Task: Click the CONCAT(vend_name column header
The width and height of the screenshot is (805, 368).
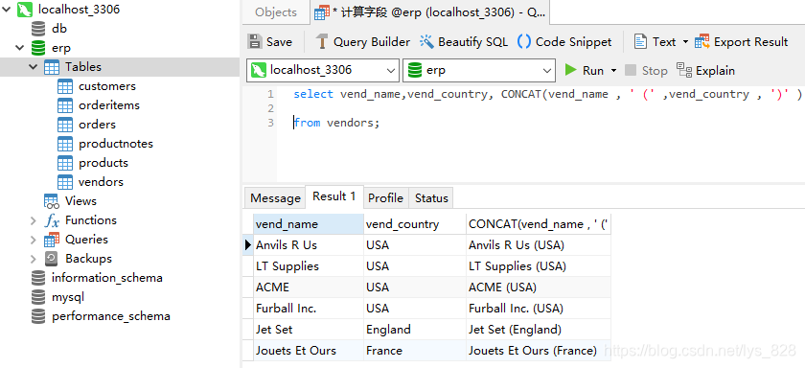Action: tap(539, 224)
